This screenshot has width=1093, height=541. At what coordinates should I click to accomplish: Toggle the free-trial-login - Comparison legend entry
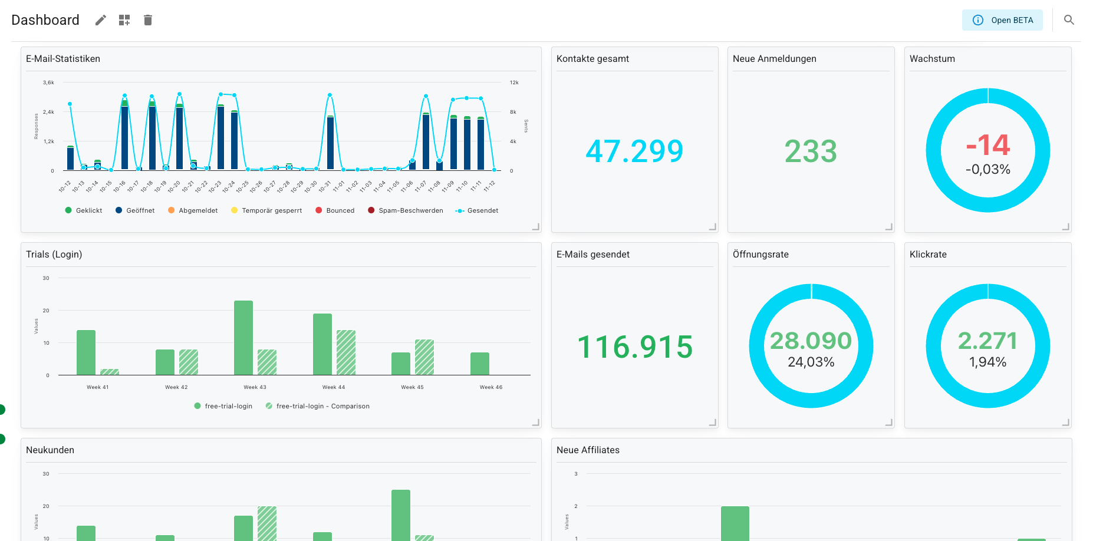point(318,406)
